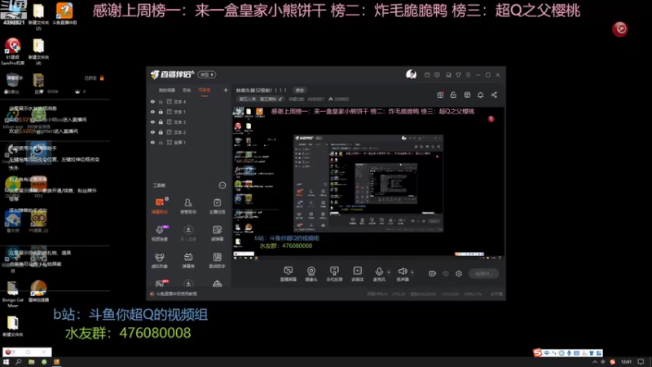
Task: Open the streamer avatar profile
Action: coord(412,74)
